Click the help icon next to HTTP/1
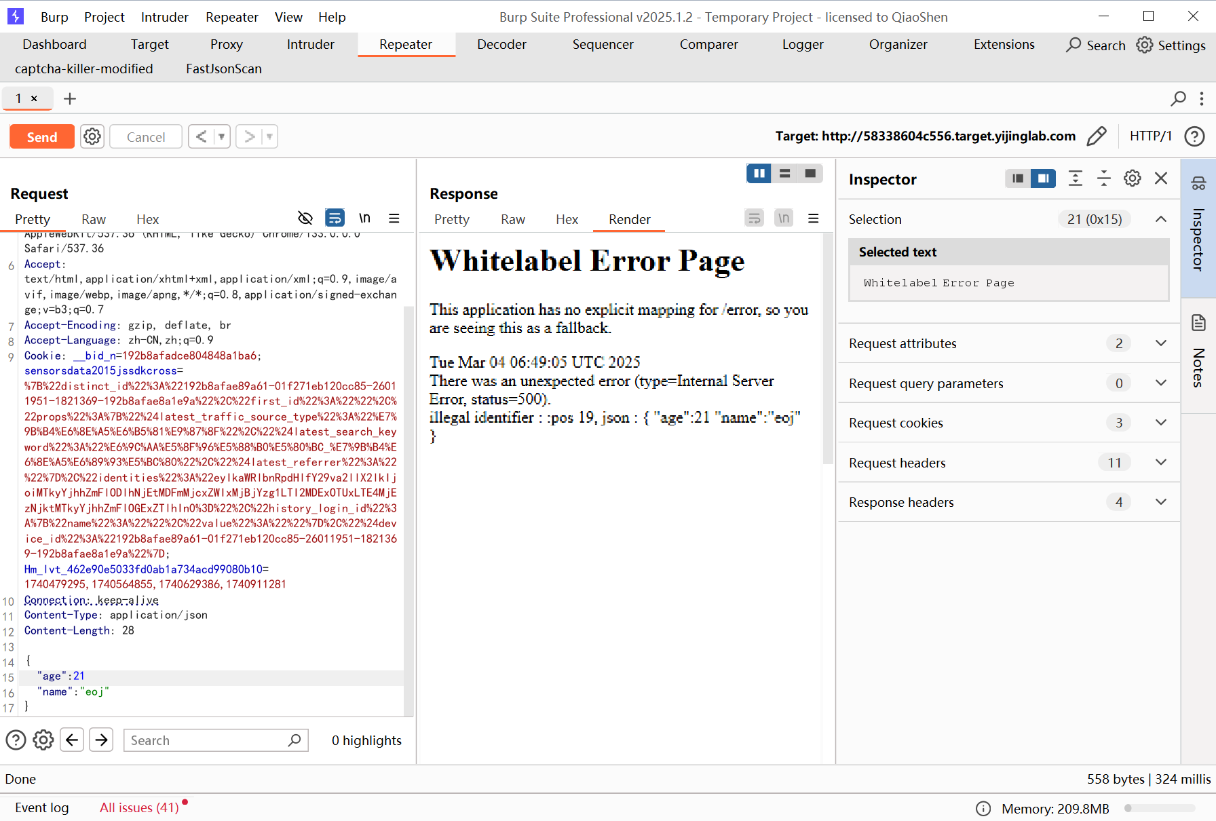This screenshot has height=821, width=1216. (x=1194, y=136)
